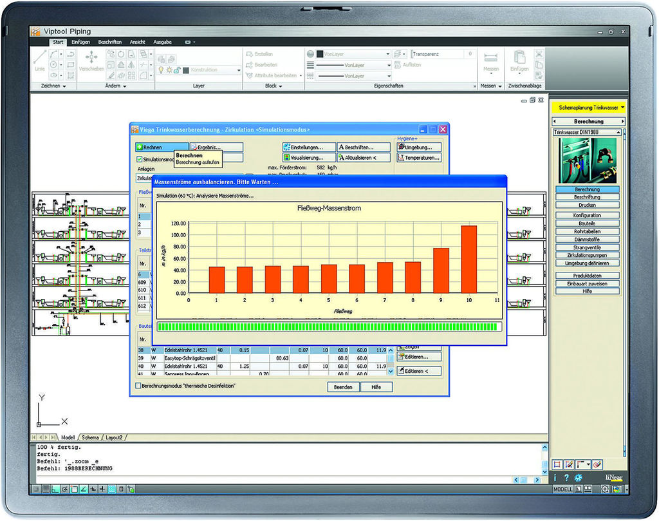Click the arc draw icon in Zeichnen
Image resolution: width=659 pixels, height=521 pixels.
[53, 54]
